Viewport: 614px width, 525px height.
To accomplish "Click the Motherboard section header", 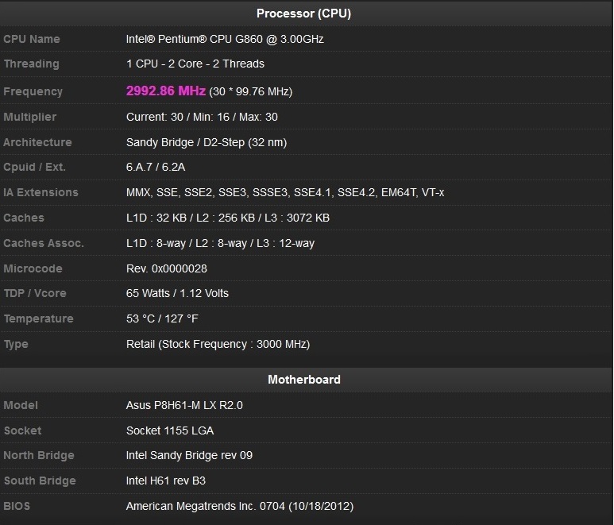I will (303, 380).
